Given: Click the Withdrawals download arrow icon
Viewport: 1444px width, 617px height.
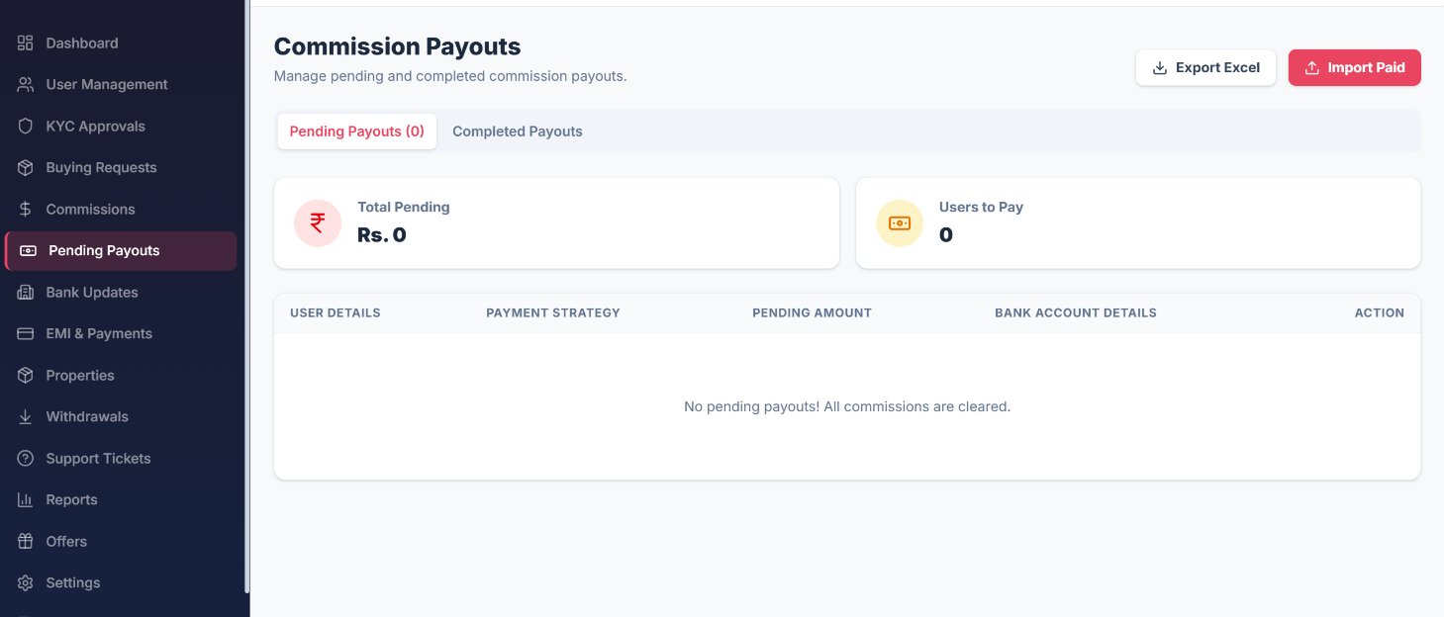Looking at the screenshot, I should point(26,417).
